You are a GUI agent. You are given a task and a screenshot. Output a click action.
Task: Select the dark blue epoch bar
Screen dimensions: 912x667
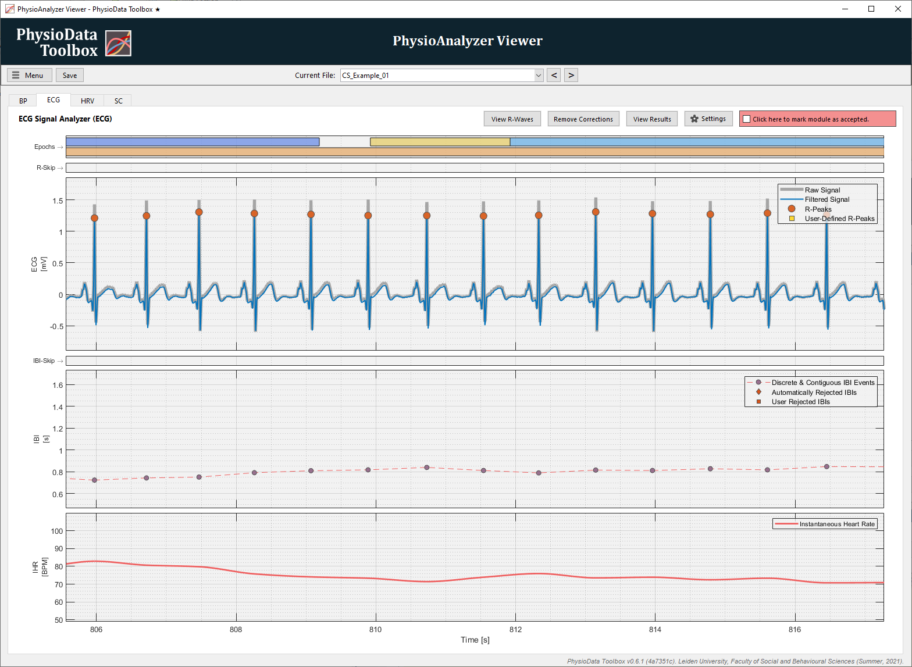pos(193,142)
